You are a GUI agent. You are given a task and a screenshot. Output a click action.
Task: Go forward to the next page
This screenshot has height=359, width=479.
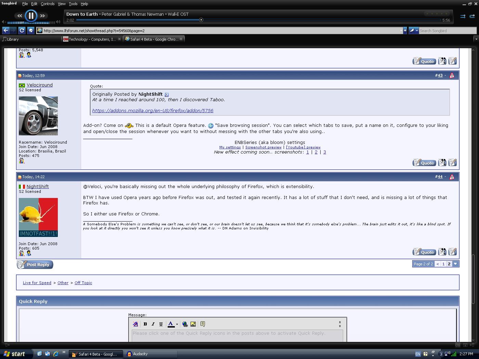13,30
